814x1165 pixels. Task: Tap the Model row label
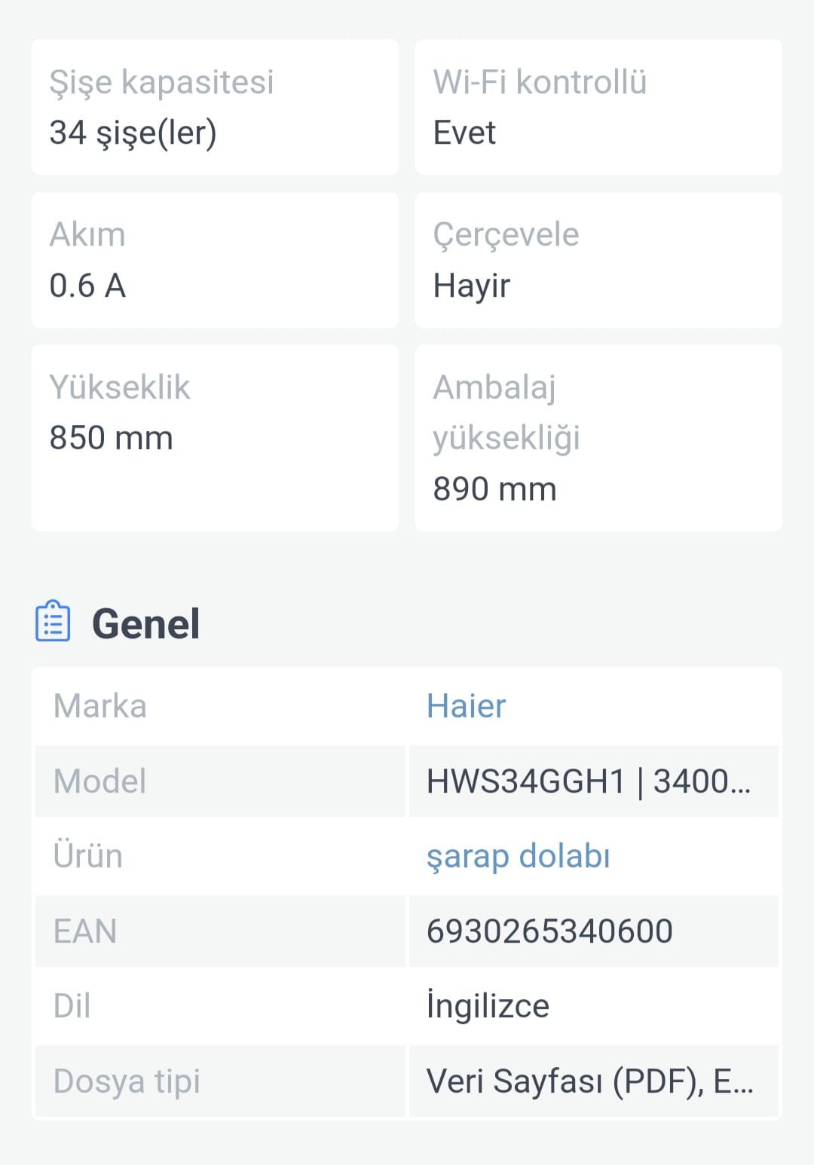pos(99,781)
